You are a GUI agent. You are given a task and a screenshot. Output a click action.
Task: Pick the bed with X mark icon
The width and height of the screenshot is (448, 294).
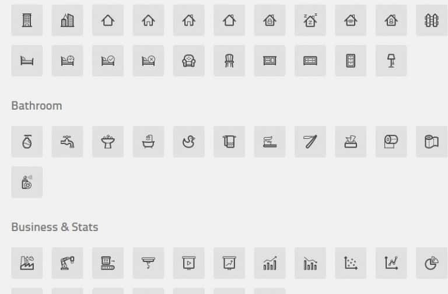tap(148, 61)
